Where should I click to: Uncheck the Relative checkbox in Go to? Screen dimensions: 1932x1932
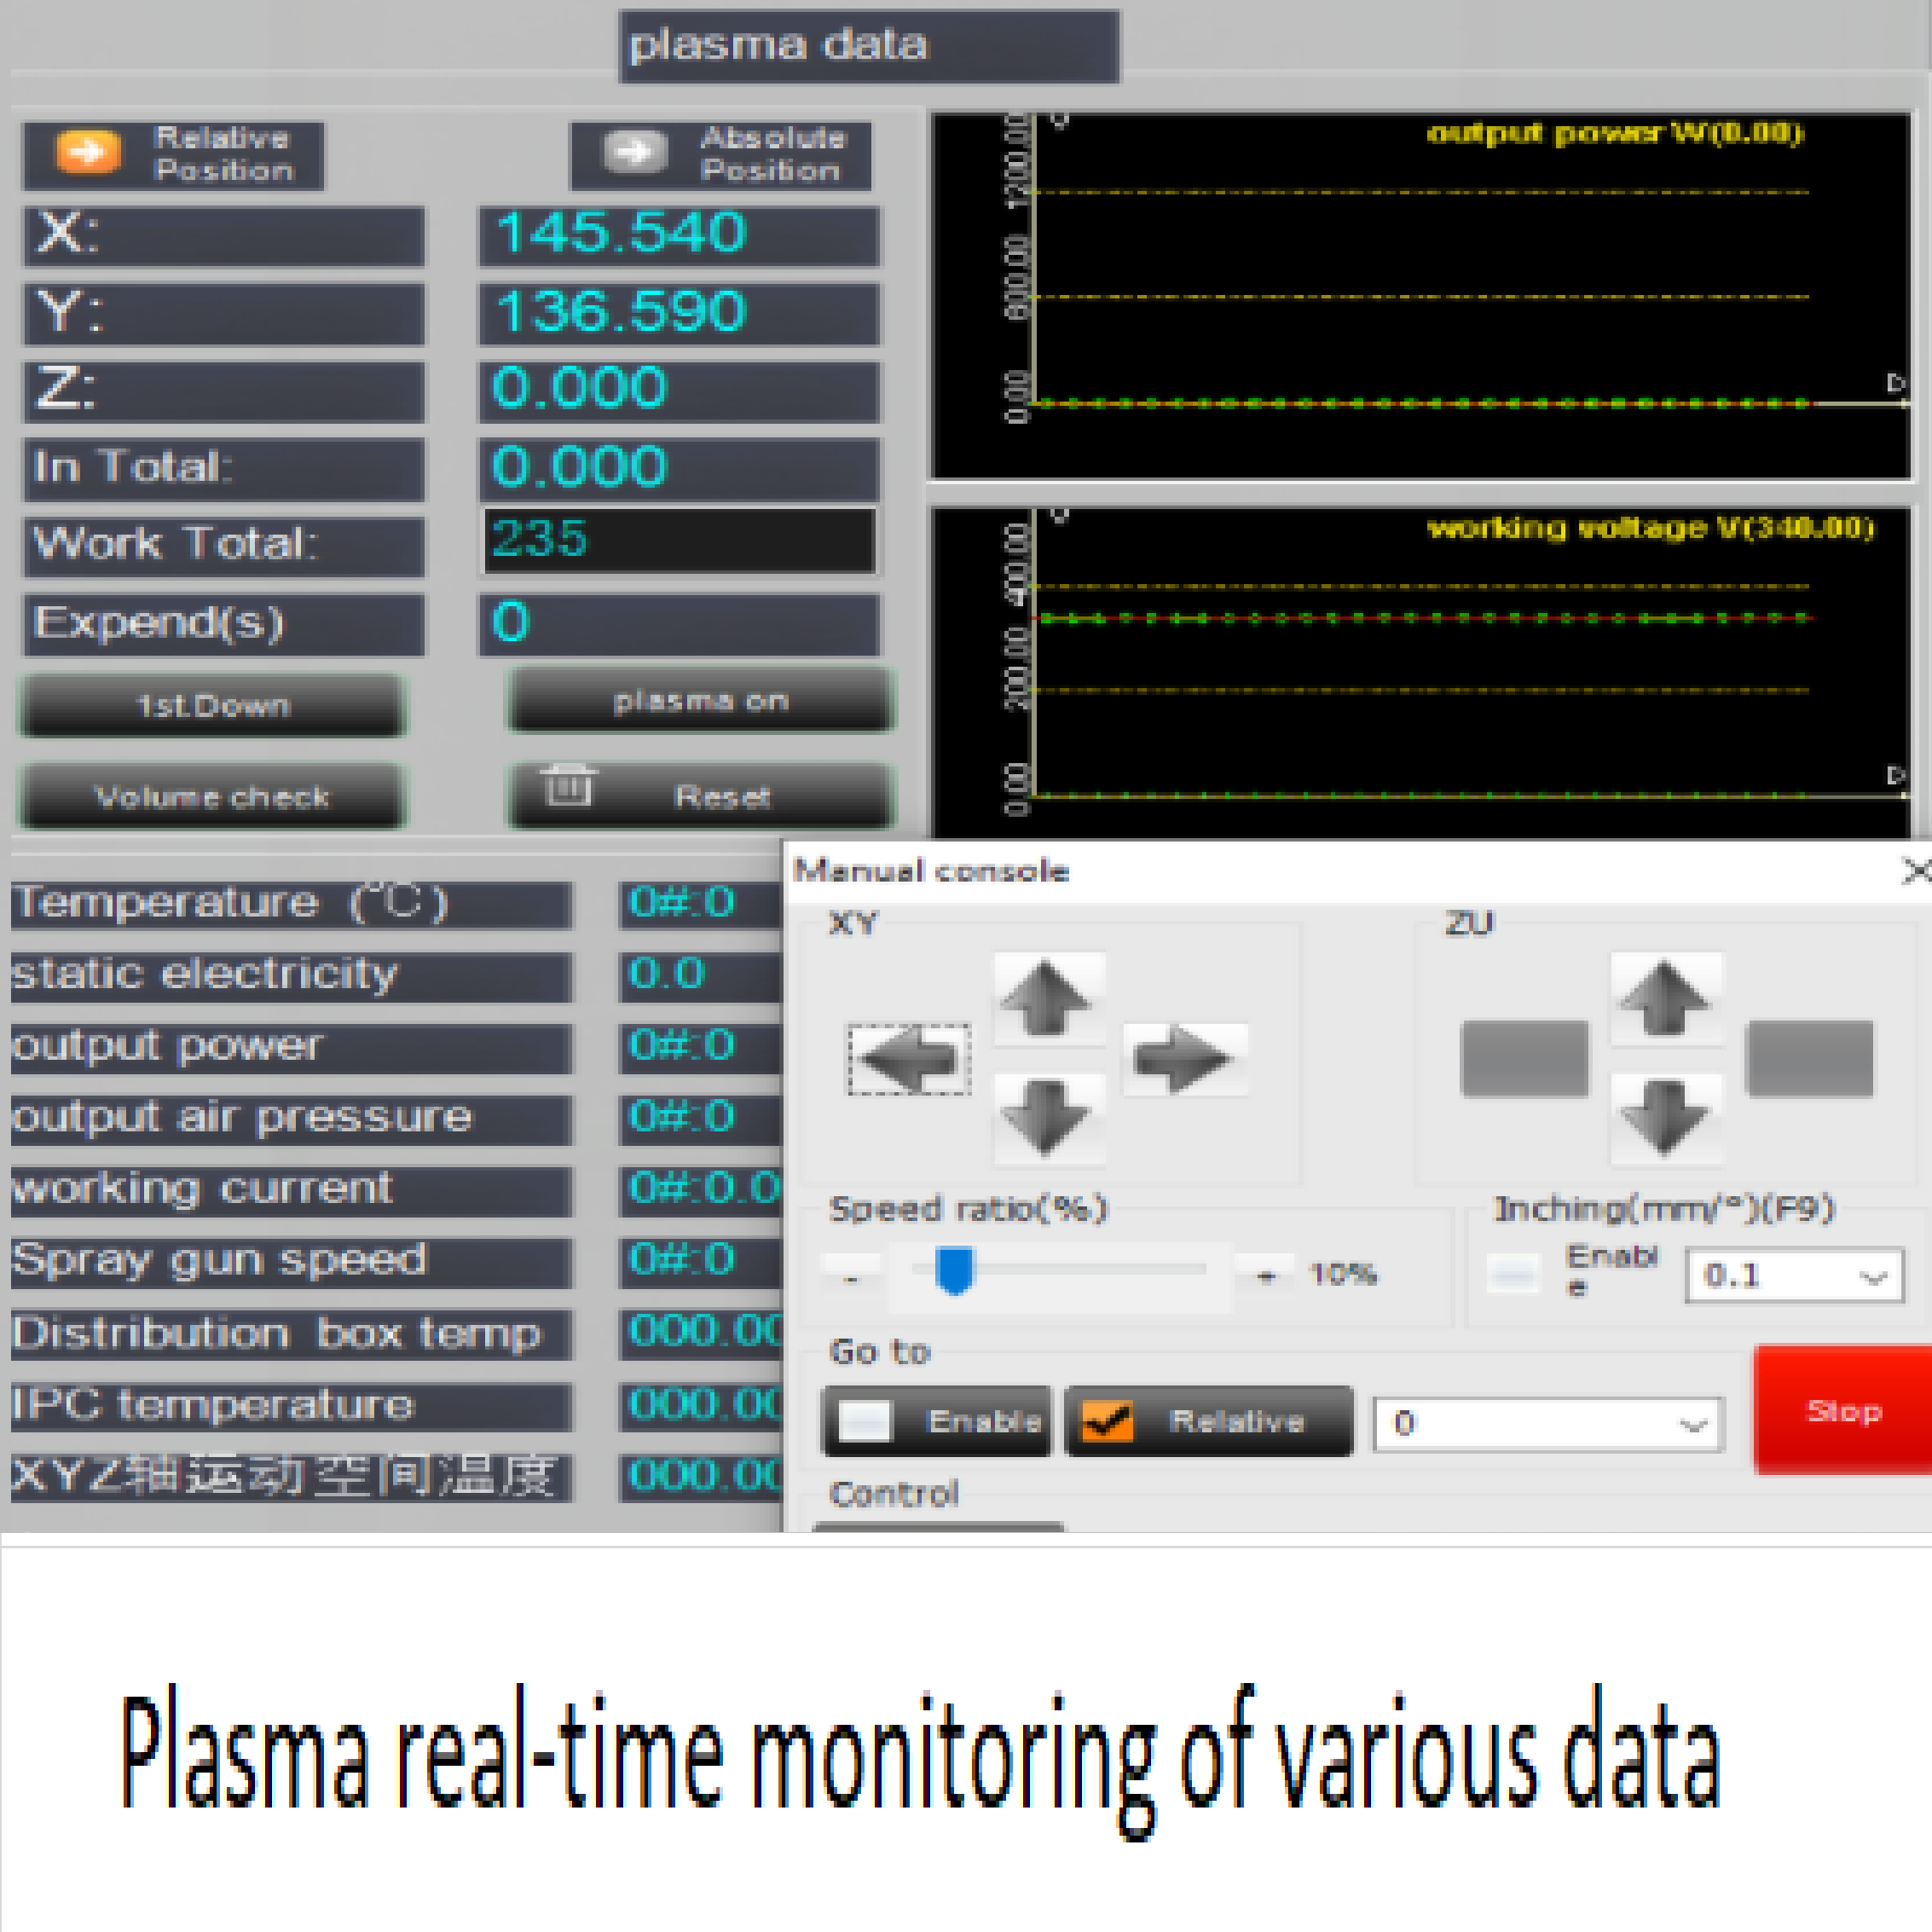pyautogui.click(x=1108, y=1421)
